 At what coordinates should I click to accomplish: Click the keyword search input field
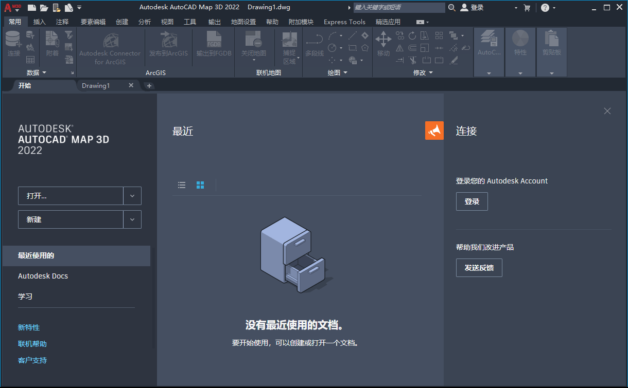coord(399,8)
